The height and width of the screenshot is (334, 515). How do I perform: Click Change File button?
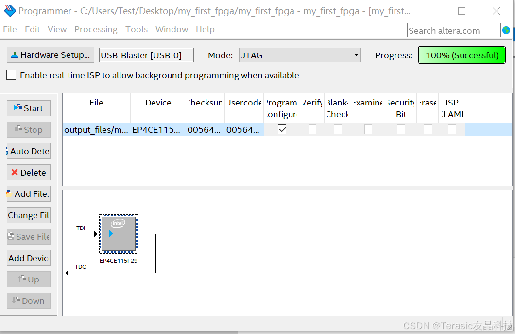pyautogui.click(x=29, y=215)
